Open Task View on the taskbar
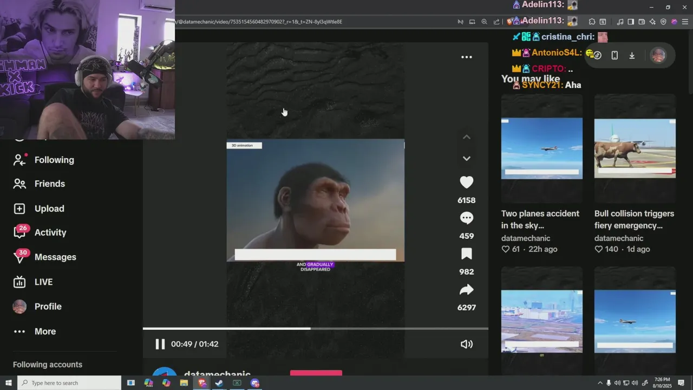Viewport: 693px width, 390px height. (x=130, y=383)
